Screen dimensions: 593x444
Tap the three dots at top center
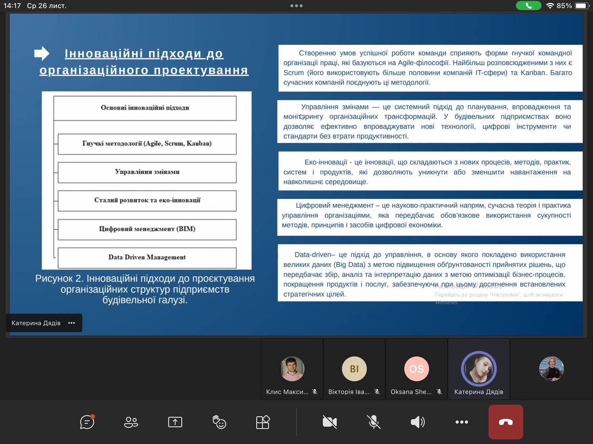tap(296, 6)
